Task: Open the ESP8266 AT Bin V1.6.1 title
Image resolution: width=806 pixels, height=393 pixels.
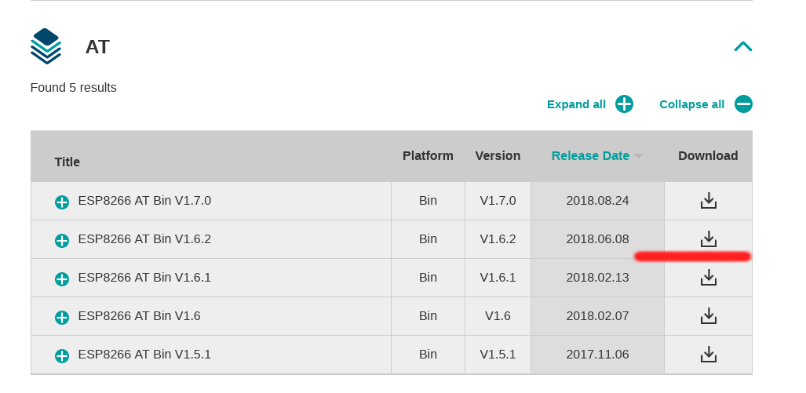Action: tap(144, 278)
